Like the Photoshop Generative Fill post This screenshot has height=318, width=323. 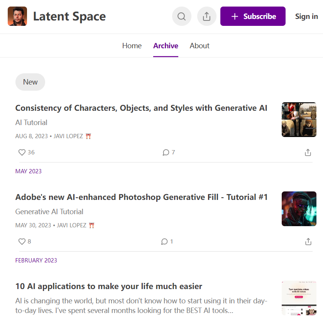click(22, 242)
